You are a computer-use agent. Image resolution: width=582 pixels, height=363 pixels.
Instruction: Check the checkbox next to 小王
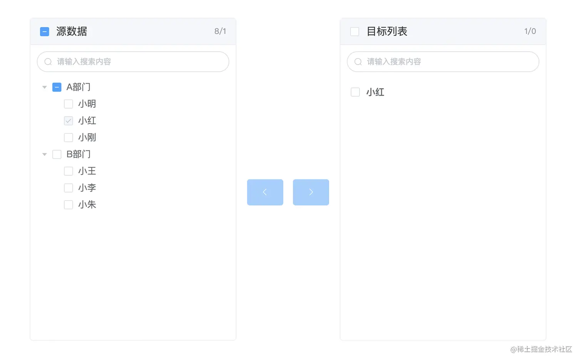(68, 171)
